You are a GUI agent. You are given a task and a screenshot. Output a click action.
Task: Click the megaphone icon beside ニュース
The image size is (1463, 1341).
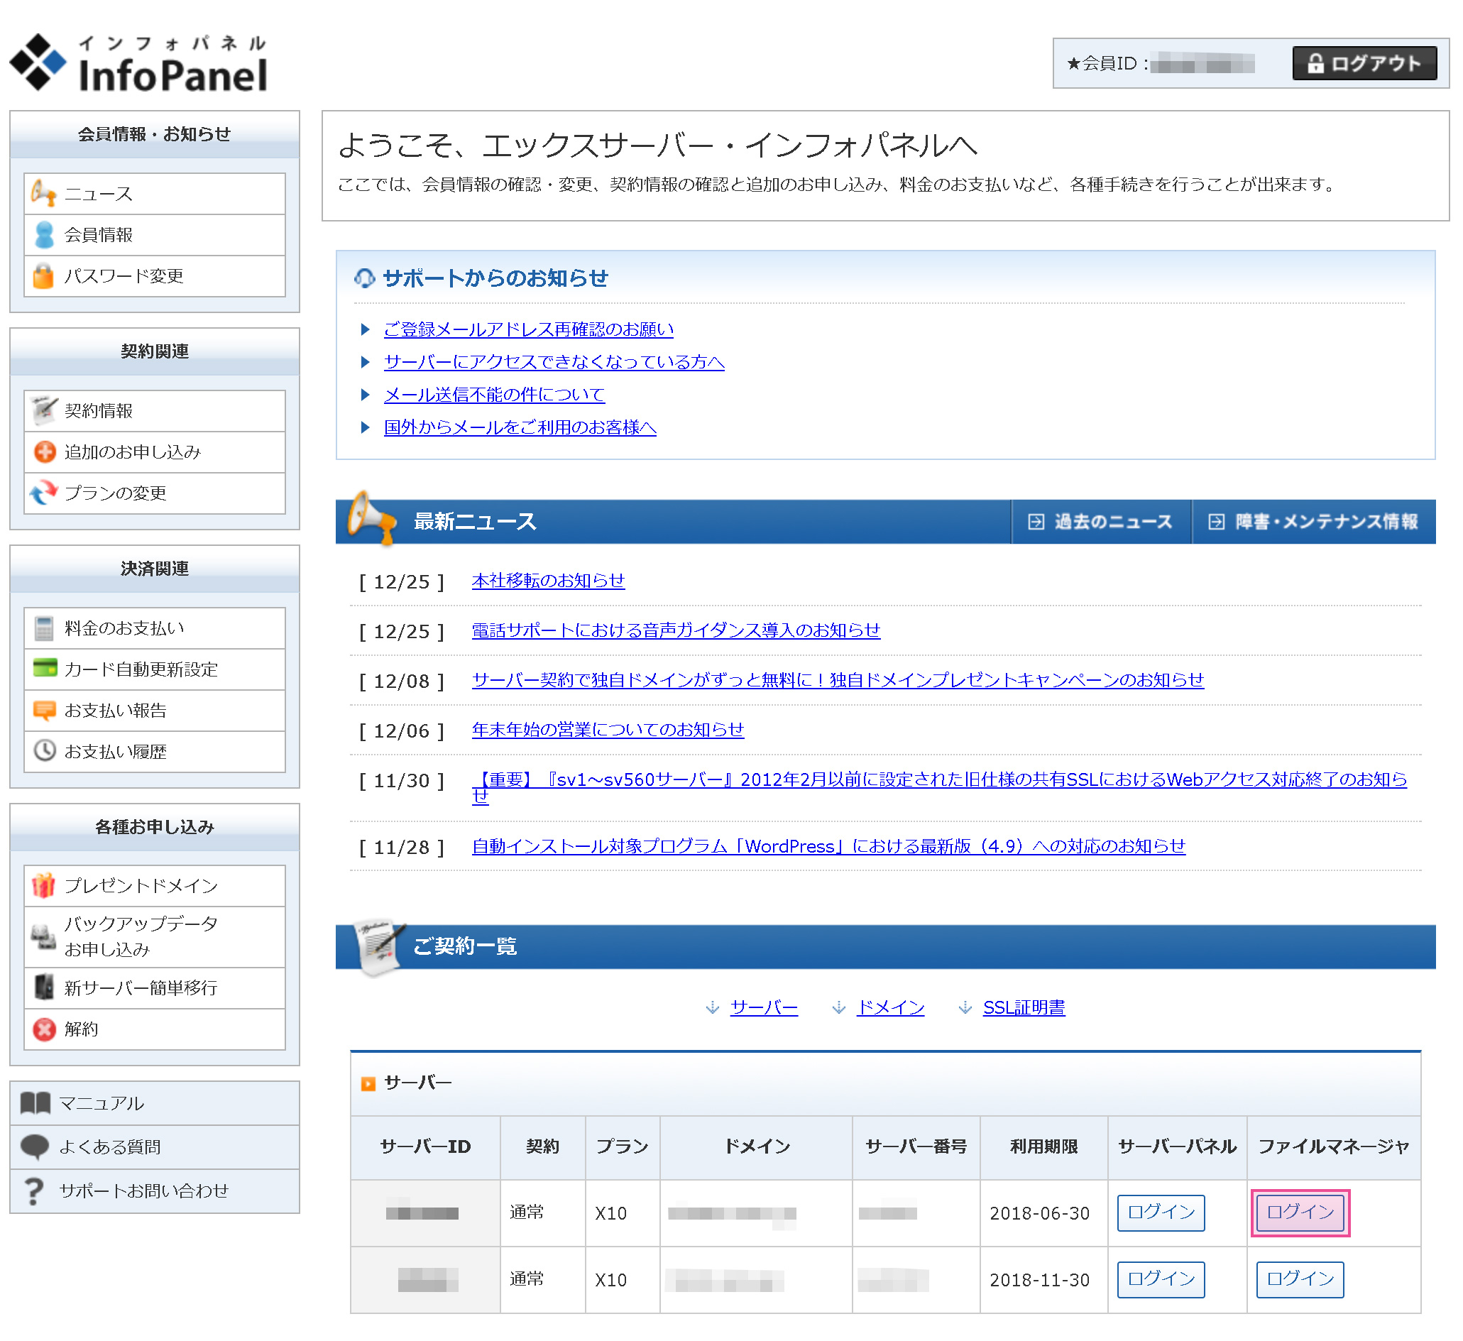(43, 194)
